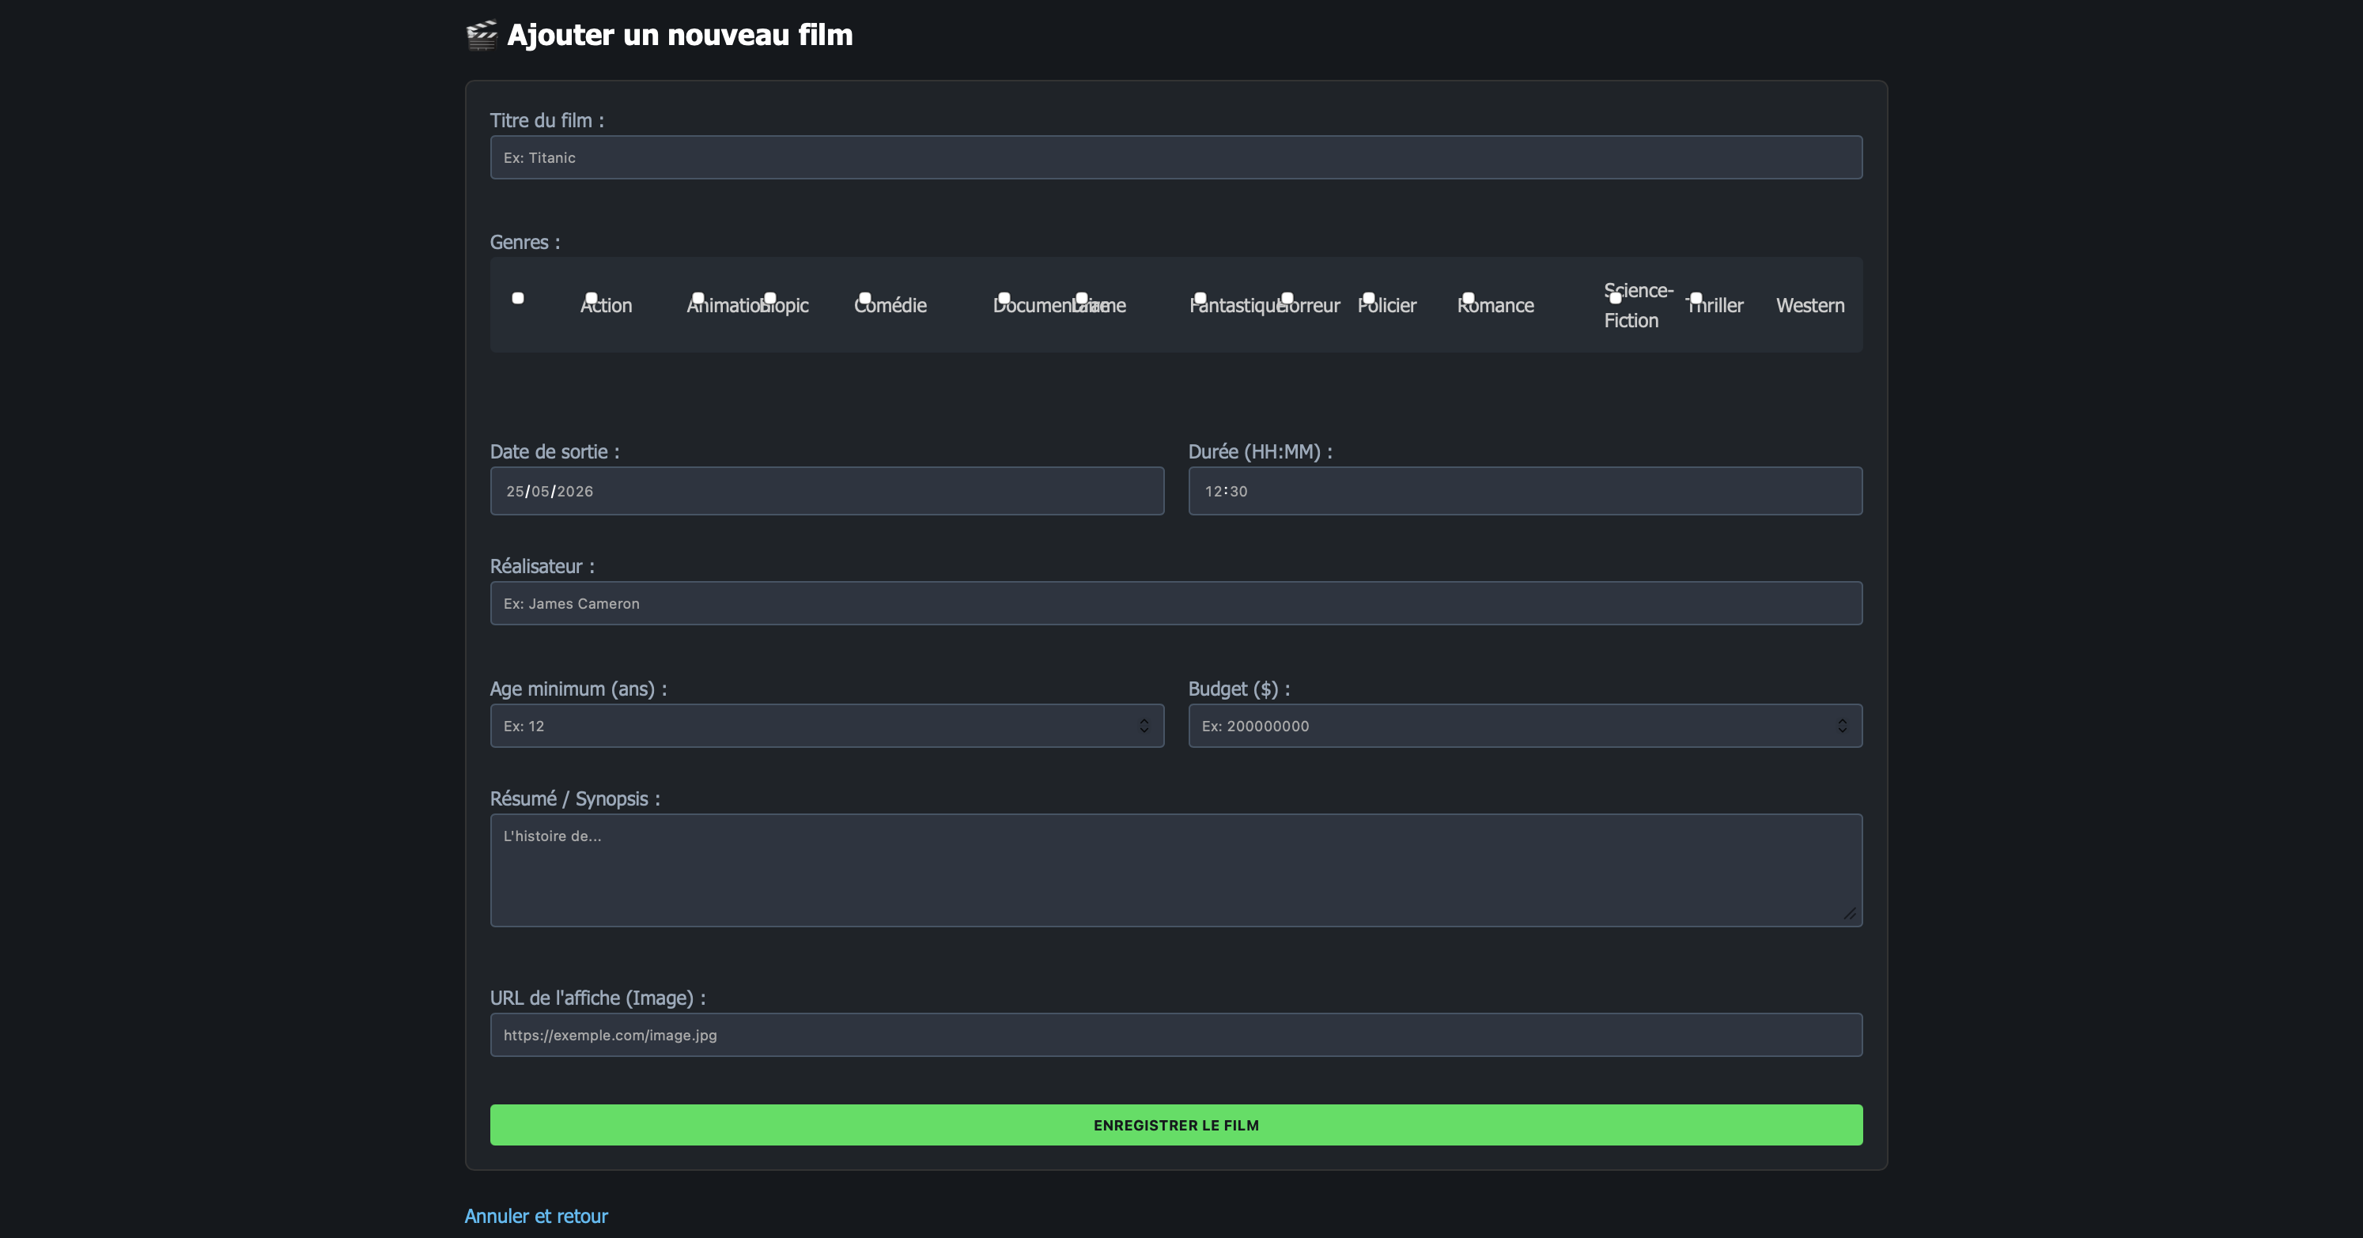Open the Date de sortie date field
The height and width of the screenshot is (1238, 2363).
coord(826,492)
